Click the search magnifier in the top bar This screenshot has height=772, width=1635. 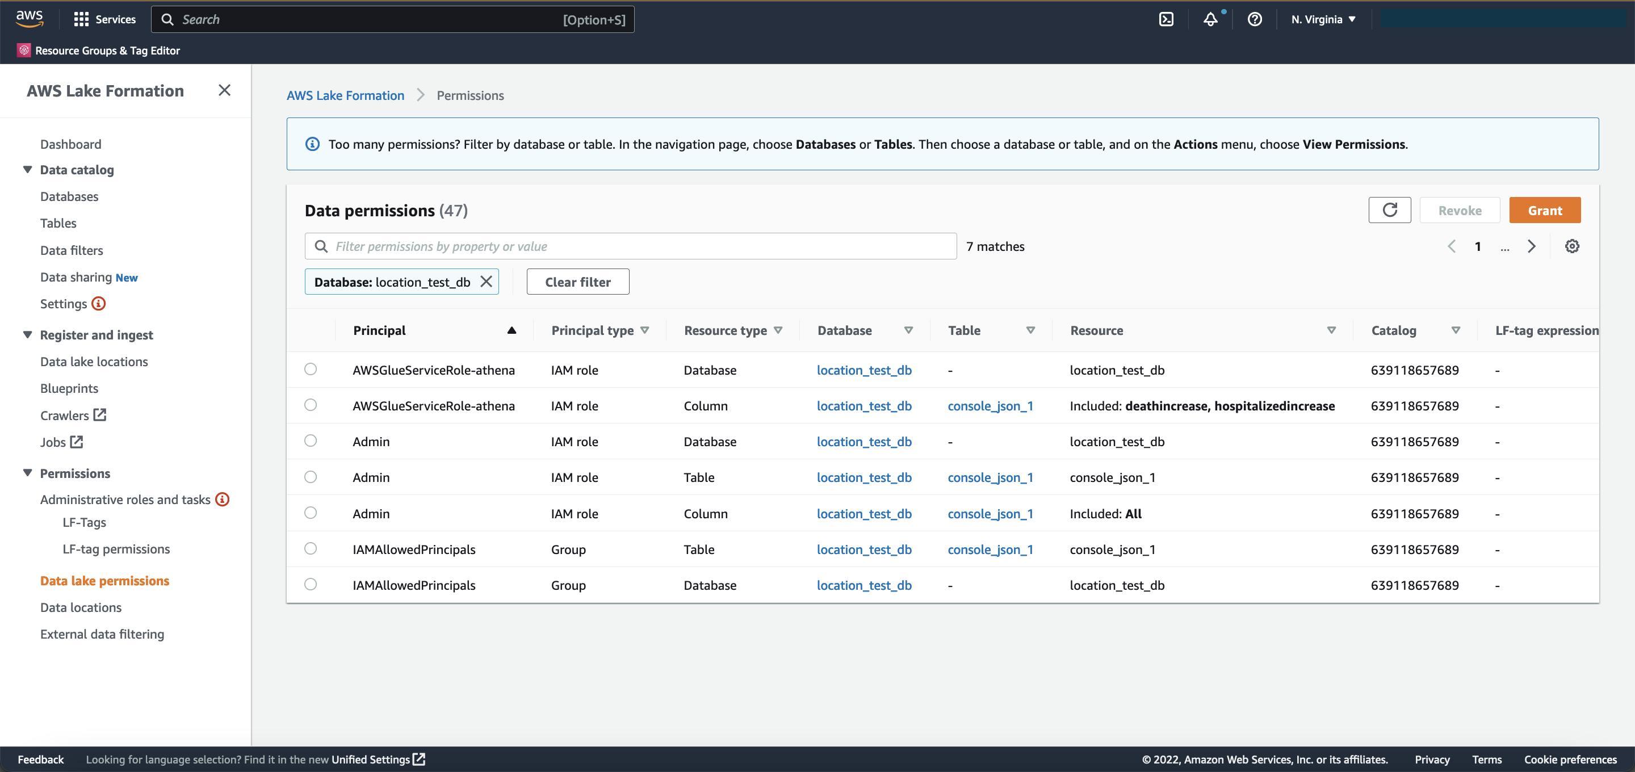pyautogui.click(x=167, y=19)
